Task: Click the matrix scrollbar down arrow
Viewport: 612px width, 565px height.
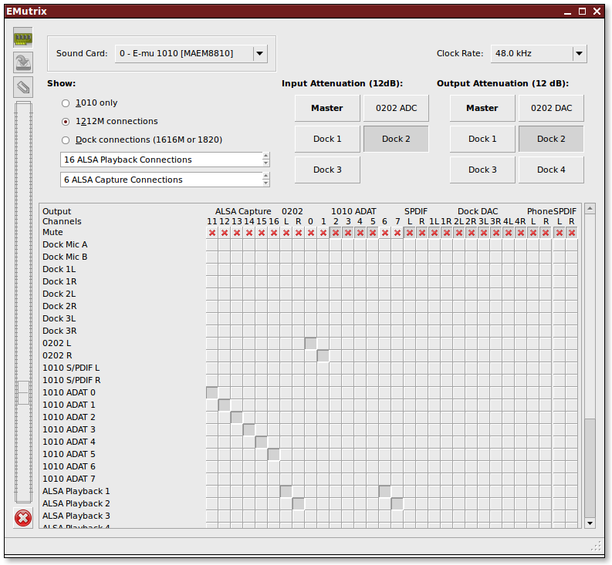Action: (x=590, y=523)
